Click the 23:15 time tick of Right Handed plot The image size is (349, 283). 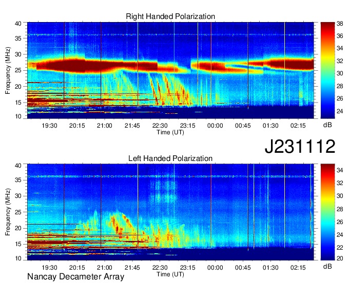187,126
